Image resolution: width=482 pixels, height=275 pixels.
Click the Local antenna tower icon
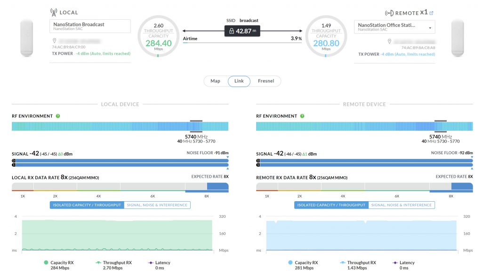[54, 12]
